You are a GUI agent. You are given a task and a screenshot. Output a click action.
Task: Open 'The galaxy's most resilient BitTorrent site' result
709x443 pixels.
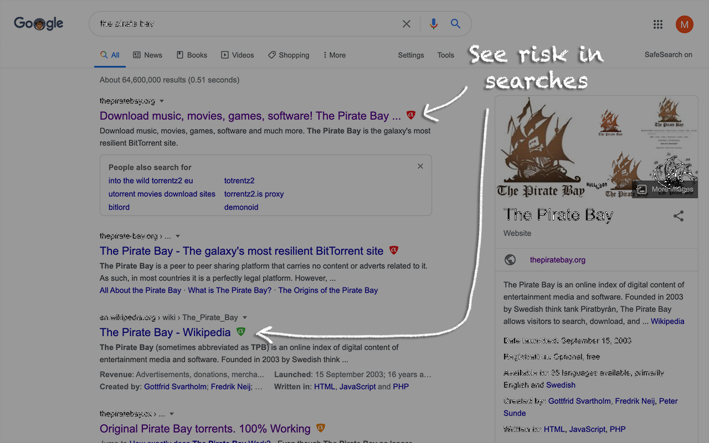click(x=242, y=251)
